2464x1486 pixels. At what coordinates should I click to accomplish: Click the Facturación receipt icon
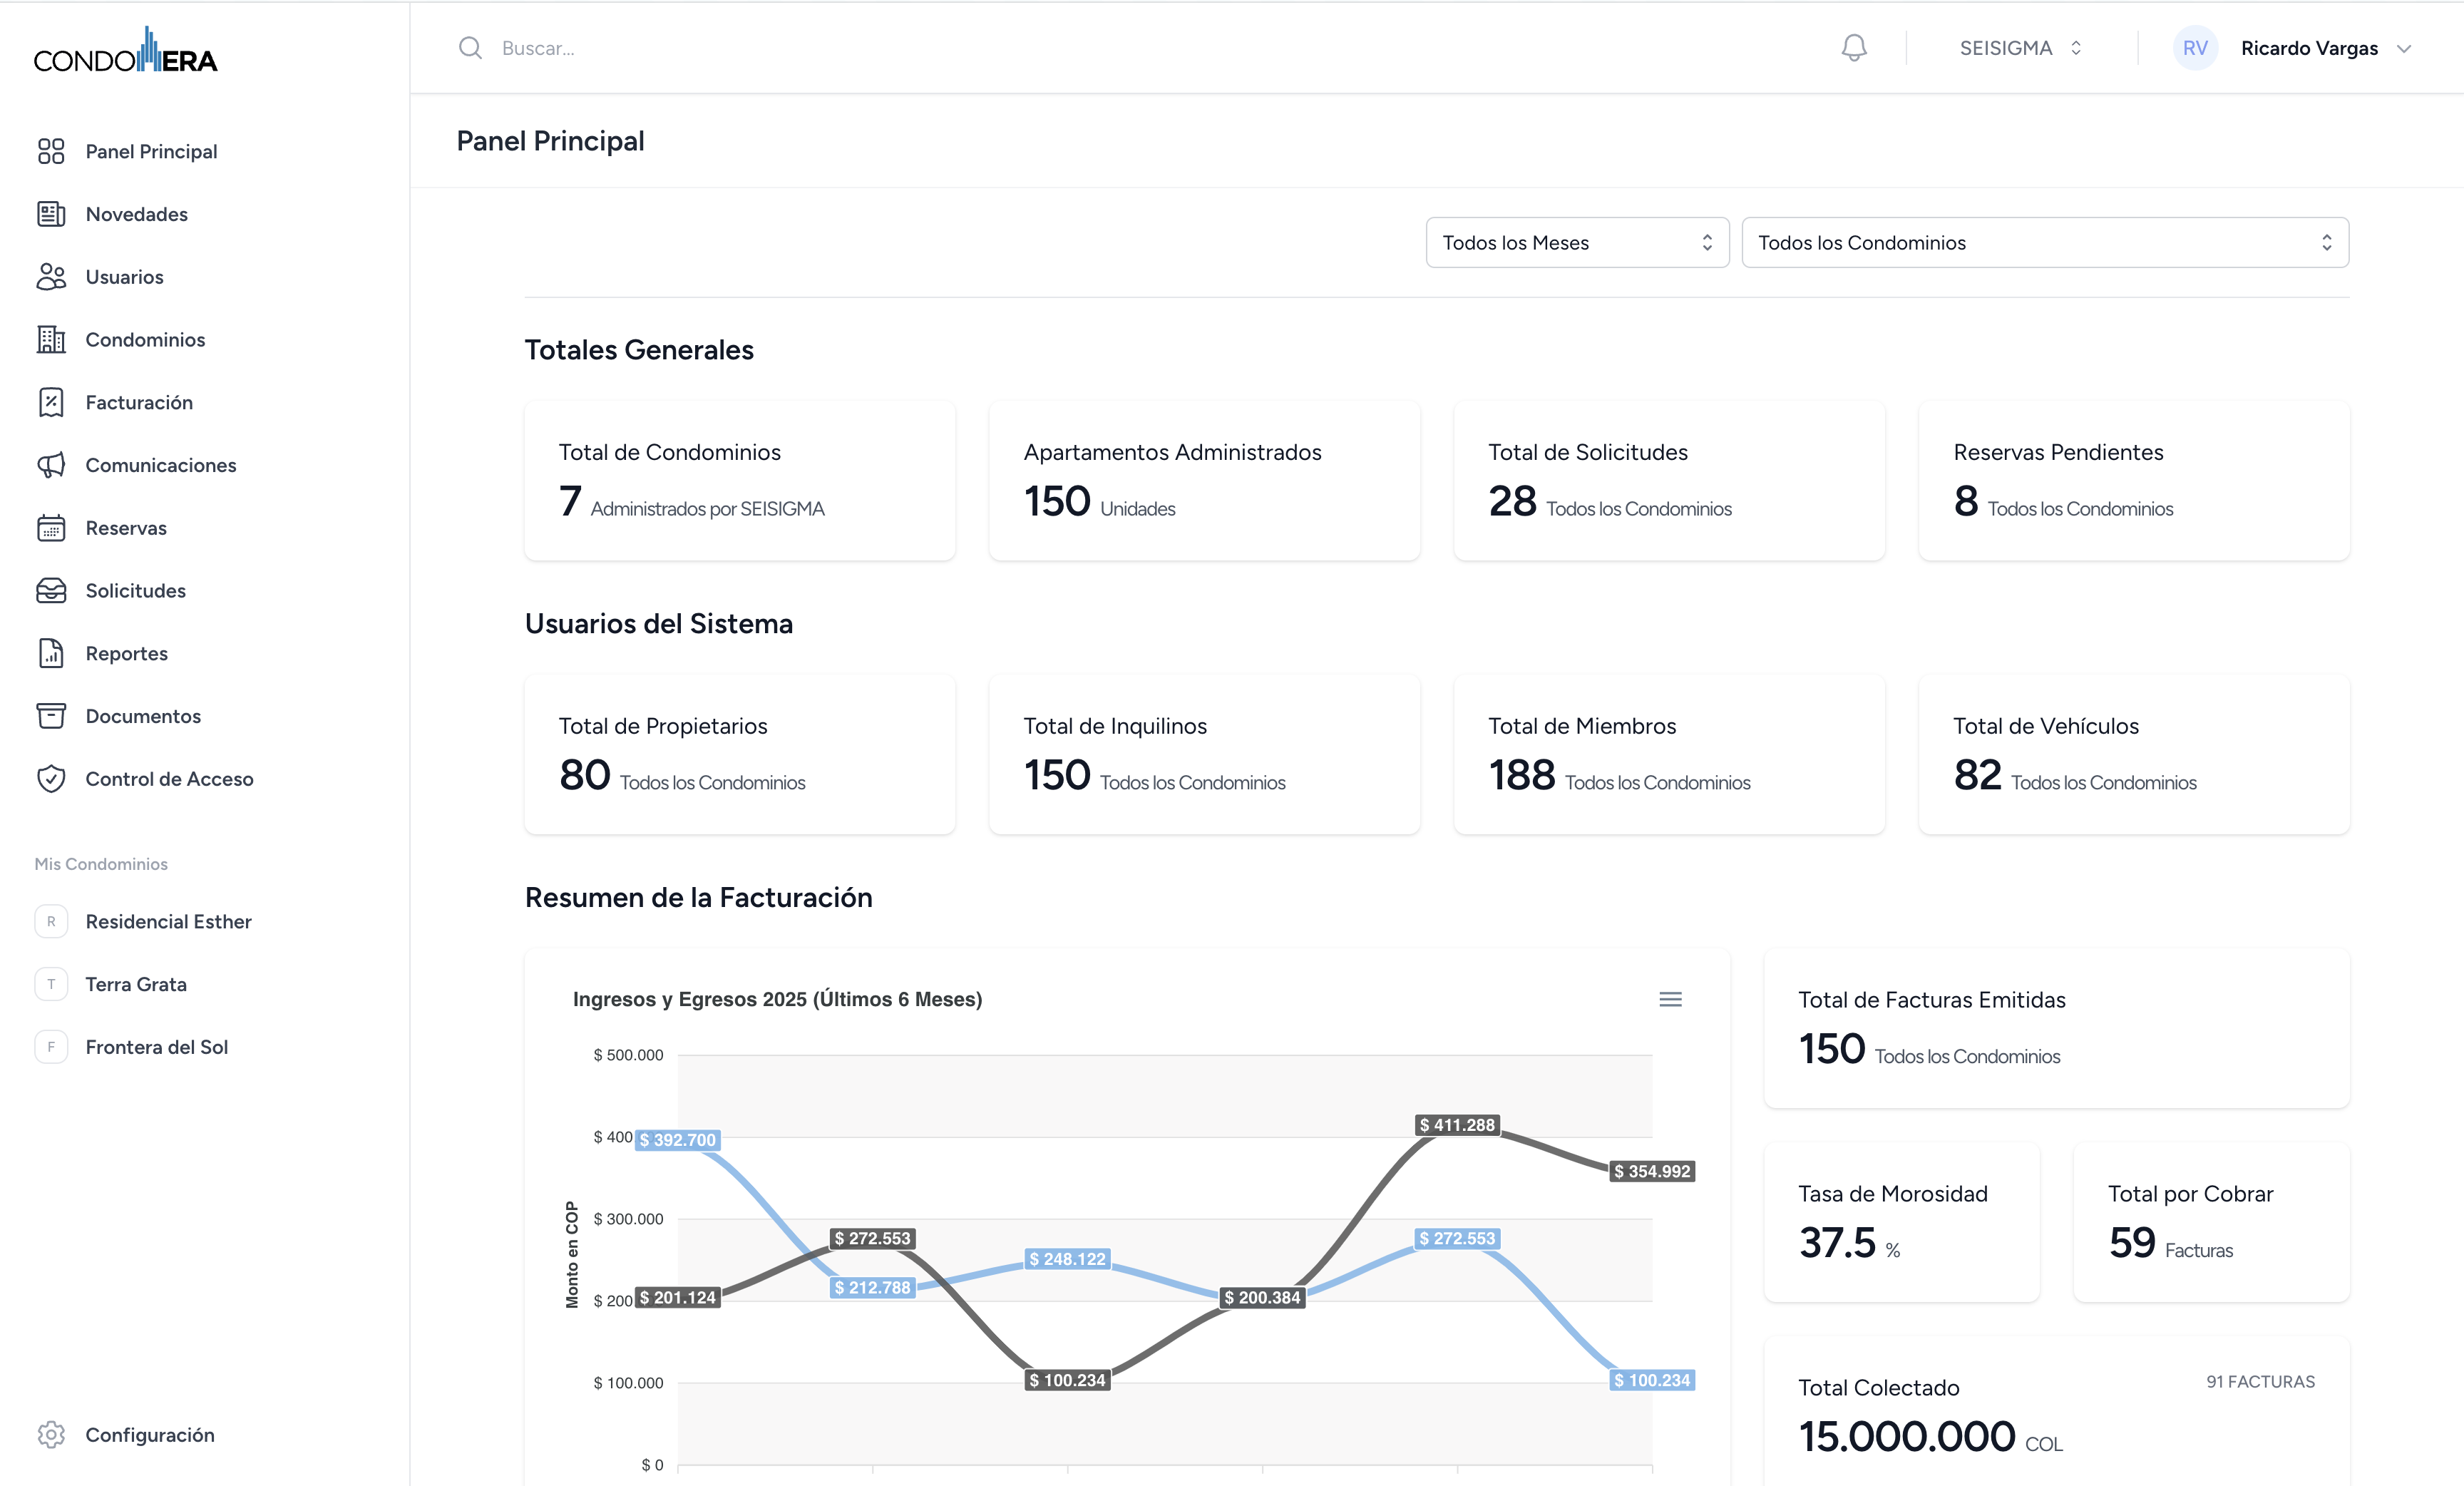pos(51,402)
